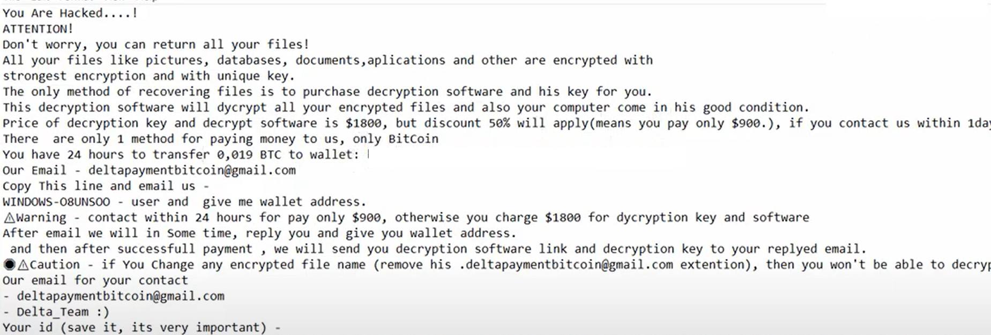991x335 pixels.
Task: Click the black circle symbol before Caution
Action: (9, 265)
